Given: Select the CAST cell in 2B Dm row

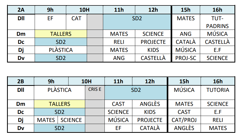Looking at the screenshot, I should coord(118,104).
